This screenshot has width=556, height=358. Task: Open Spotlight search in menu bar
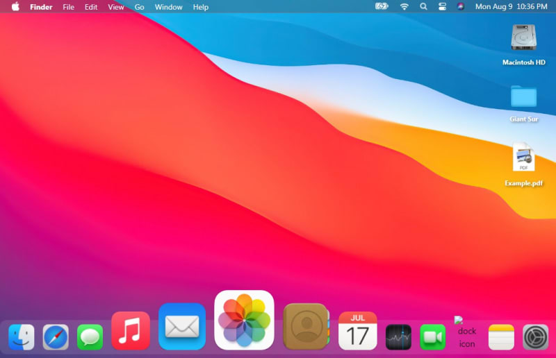pos(423,7)
